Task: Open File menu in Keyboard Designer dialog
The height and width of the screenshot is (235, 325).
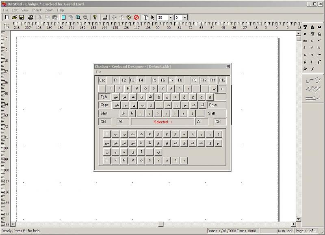Action: coord(98,72)
